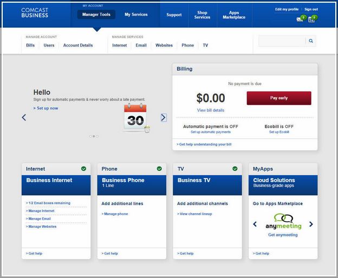The image size is (338, 278).
Task: Click the Business TV banner
Action: (207, 185)
